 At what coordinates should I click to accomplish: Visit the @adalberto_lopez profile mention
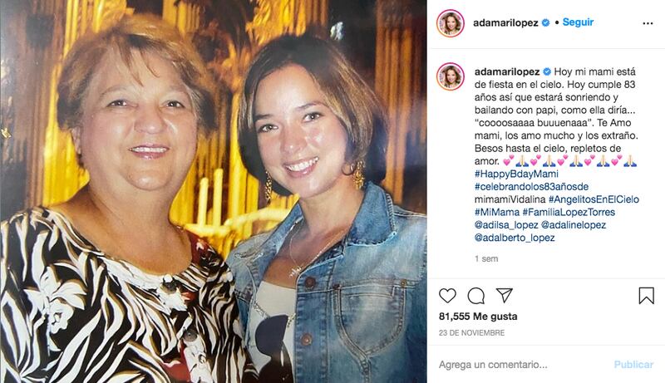[515, 238]
